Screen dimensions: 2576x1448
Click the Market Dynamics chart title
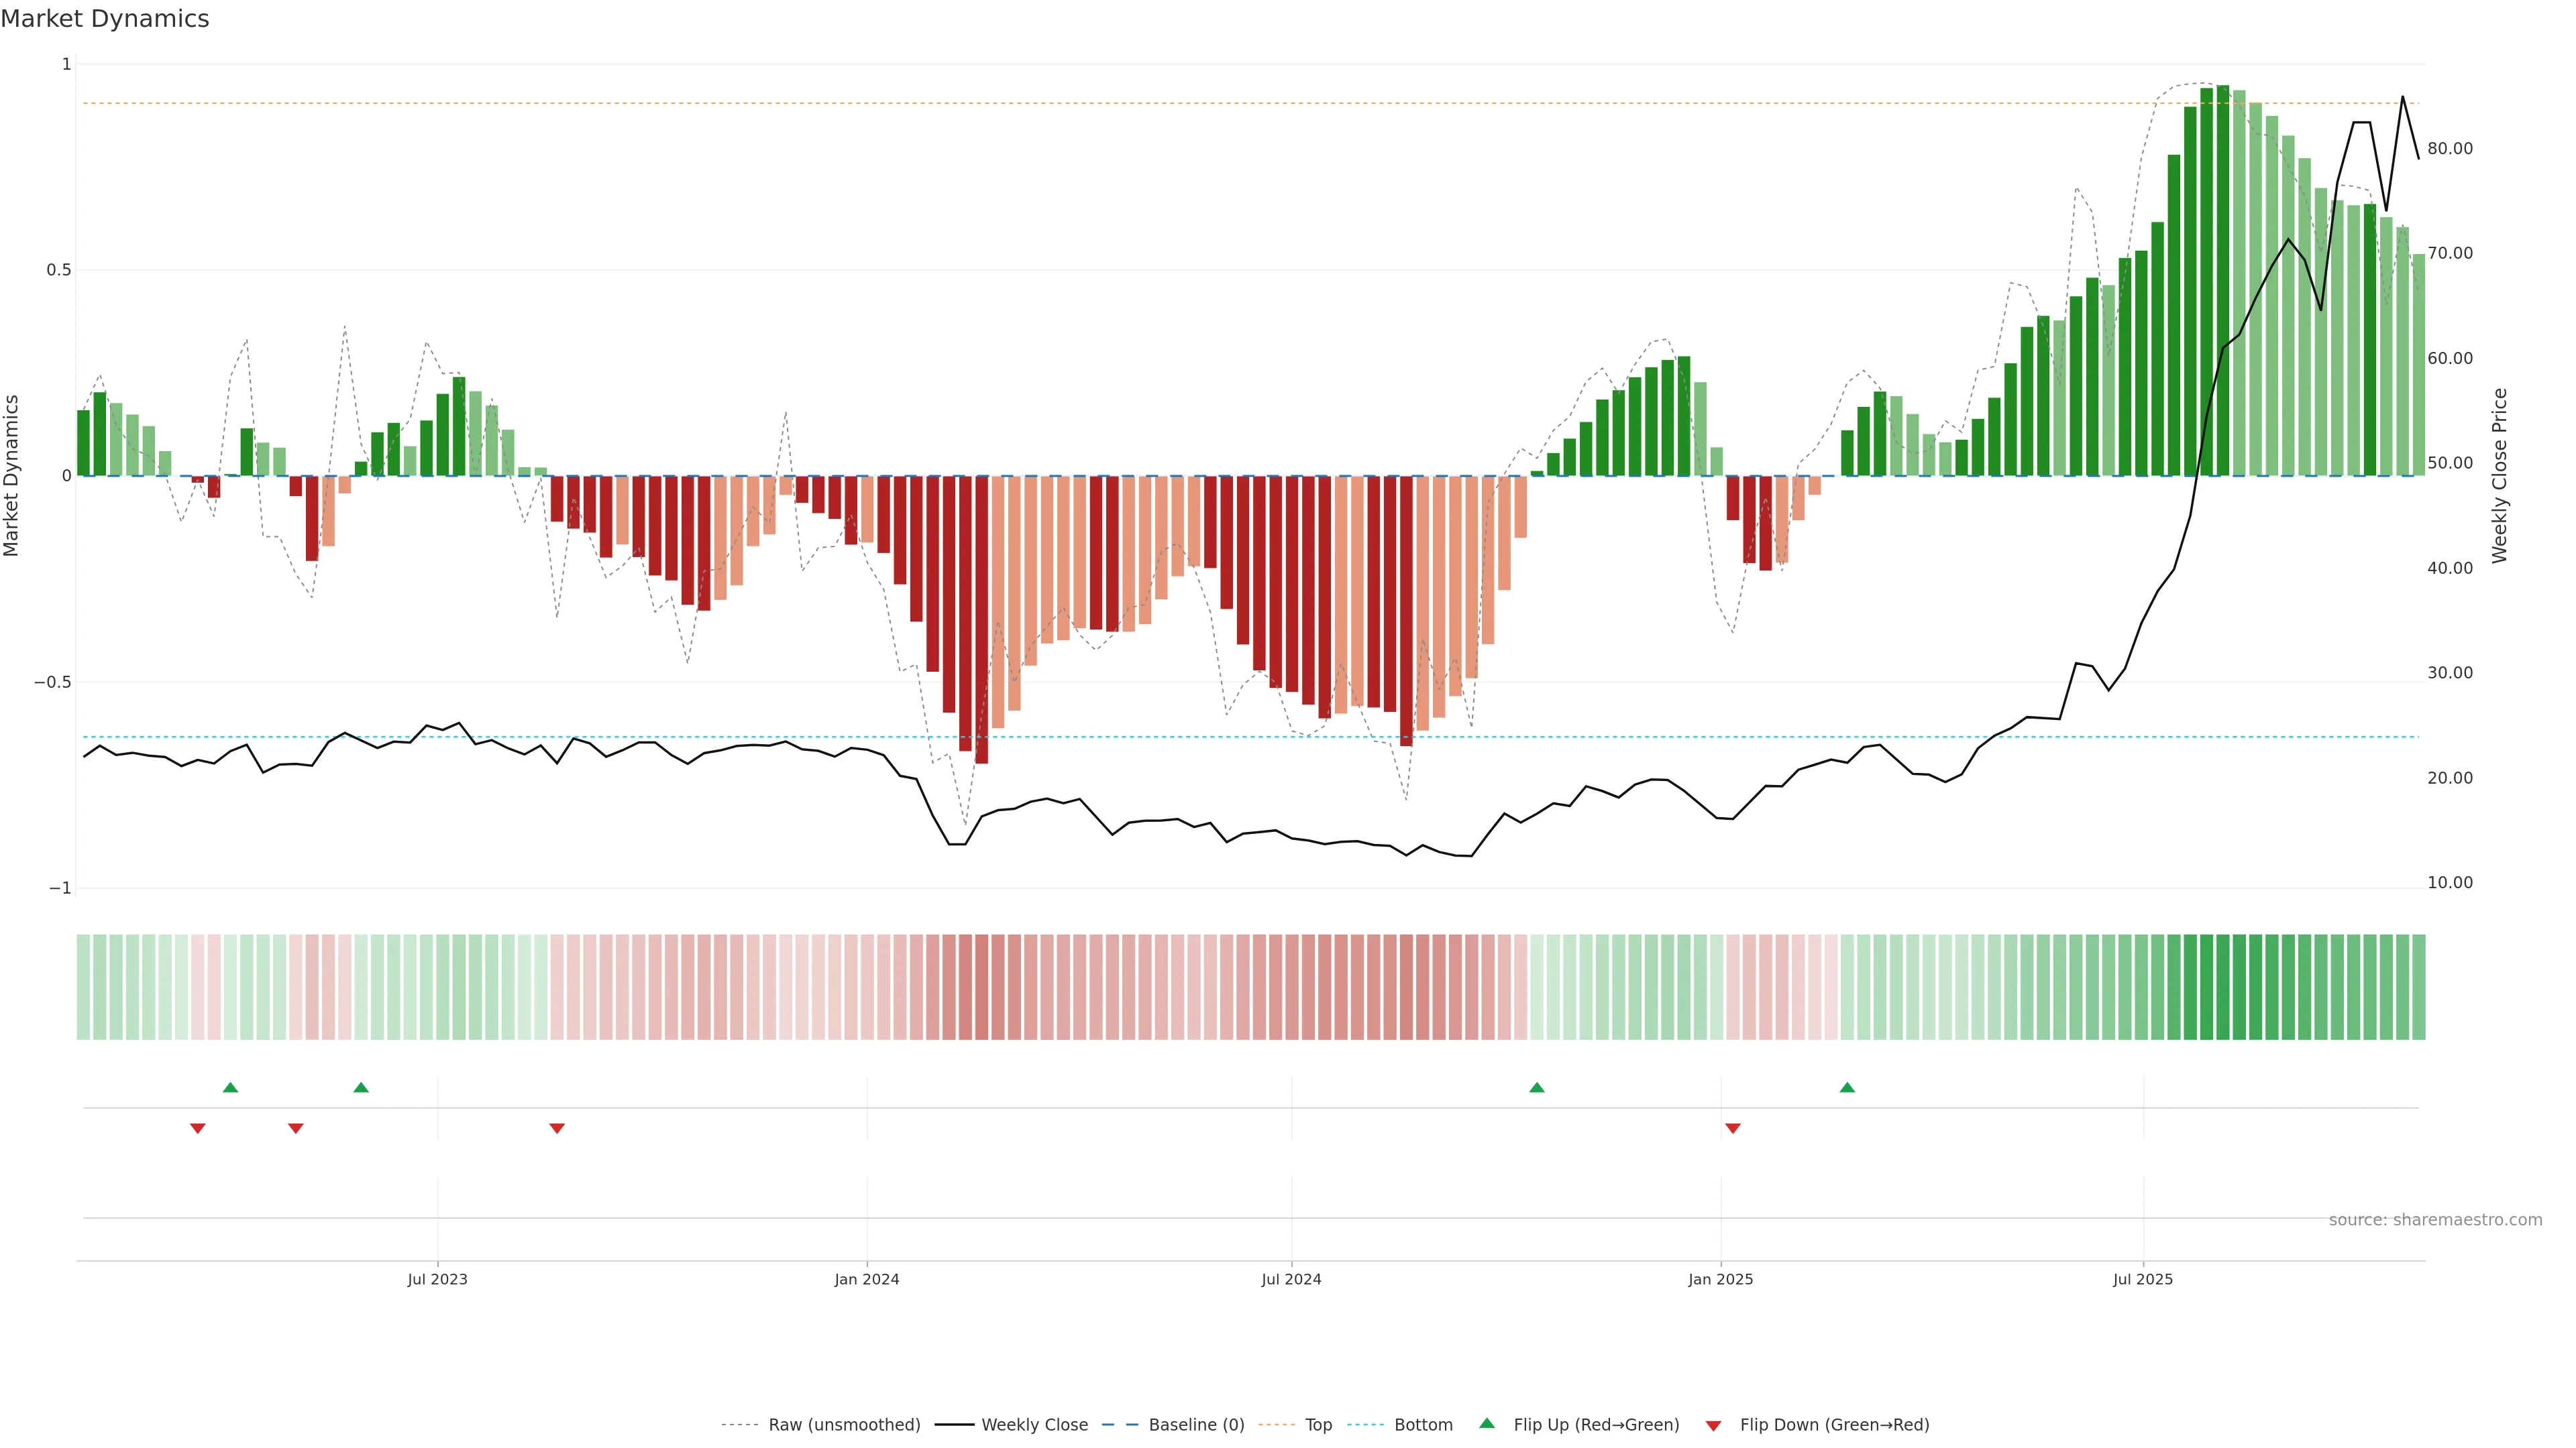(x=105, y=19)
